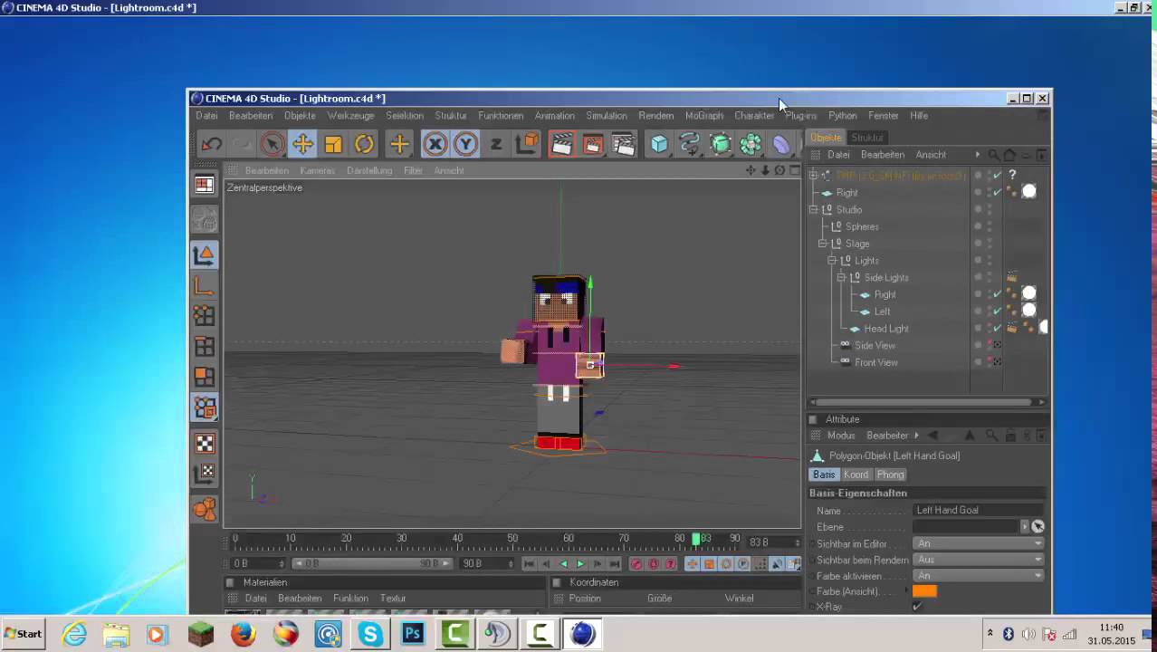The image size is (1157, 652).
Task: Open the Sichtbar beim Rendern dropdown
Action: point(979,560)
